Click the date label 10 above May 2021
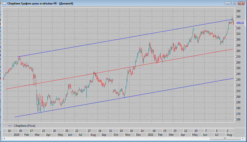The height and width of the screenshot is (142, 247). (196, 131)
